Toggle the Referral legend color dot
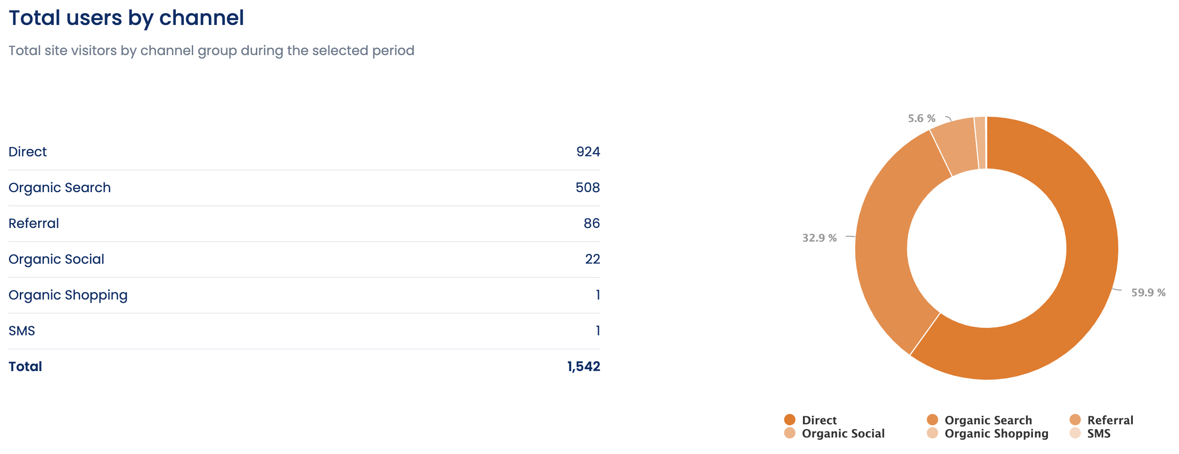This screenshot has height=454, width=1179. point(1075,420)
